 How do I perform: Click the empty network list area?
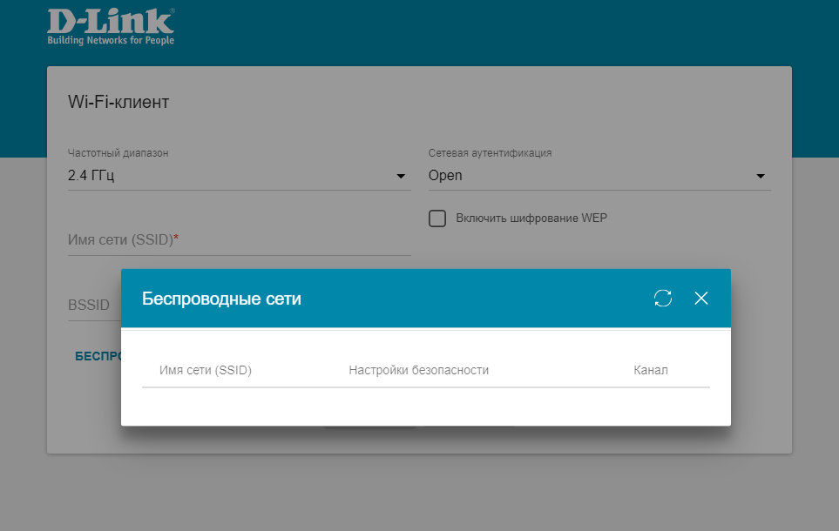[x=426, y=407]
